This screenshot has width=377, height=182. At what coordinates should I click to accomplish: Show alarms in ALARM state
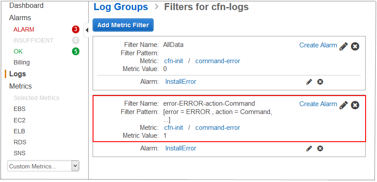[x=24, y=29]
